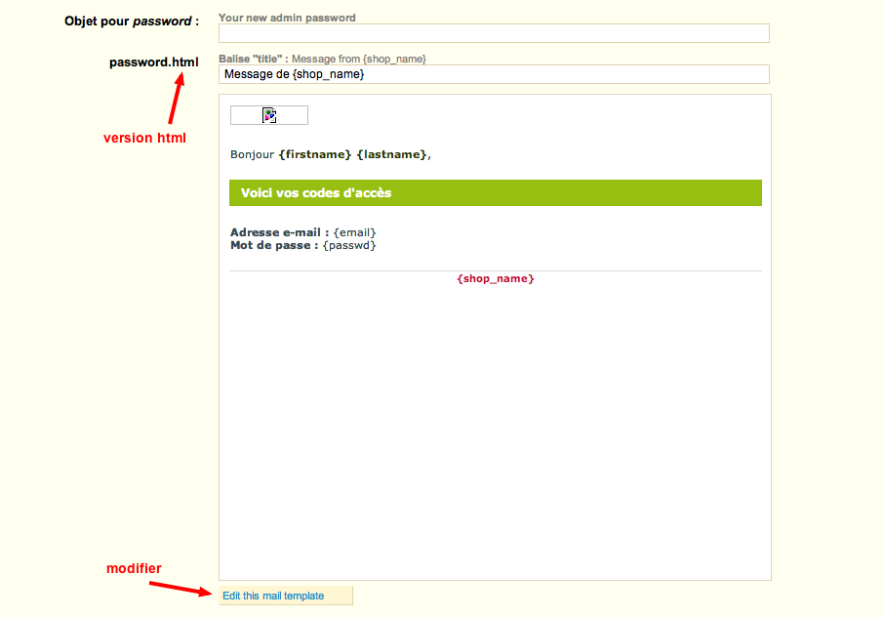Click the "Adresse e-mail :" bold label
Screen dimensions: 884x617
(279, 232)
